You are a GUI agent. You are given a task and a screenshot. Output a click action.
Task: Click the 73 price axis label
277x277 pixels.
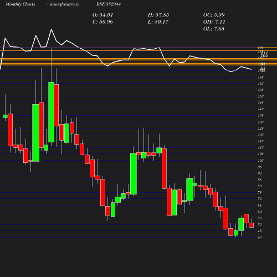click(x=260, y=199)
